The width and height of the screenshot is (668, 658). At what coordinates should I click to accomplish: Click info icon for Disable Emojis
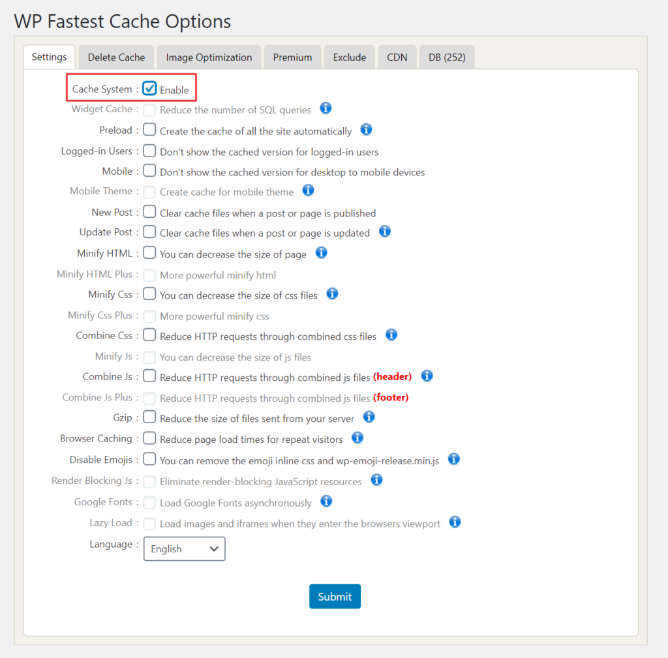pos(454,458)
